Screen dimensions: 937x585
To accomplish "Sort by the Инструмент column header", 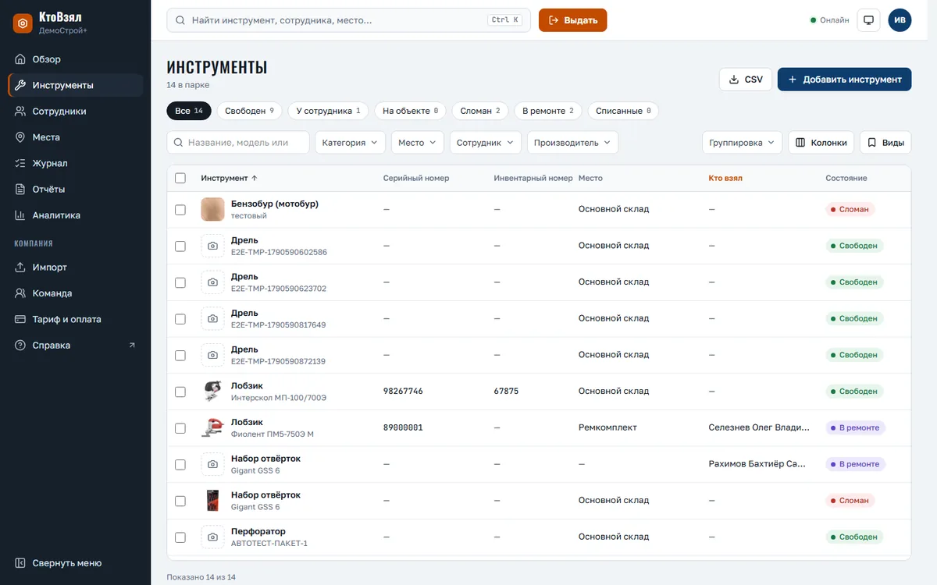I will 229,178.
